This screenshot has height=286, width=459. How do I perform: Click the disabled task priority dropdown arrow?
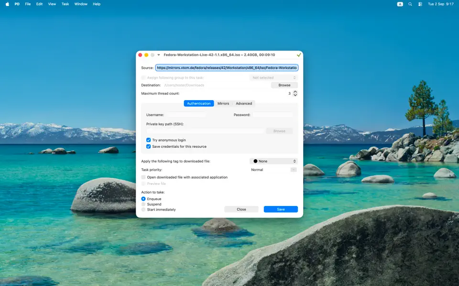point(295,170)
